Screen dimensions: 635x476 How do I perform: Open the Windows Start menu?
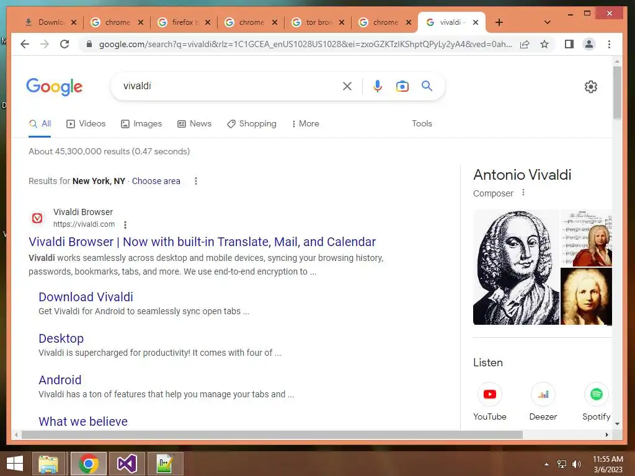[x=15, y=464]
